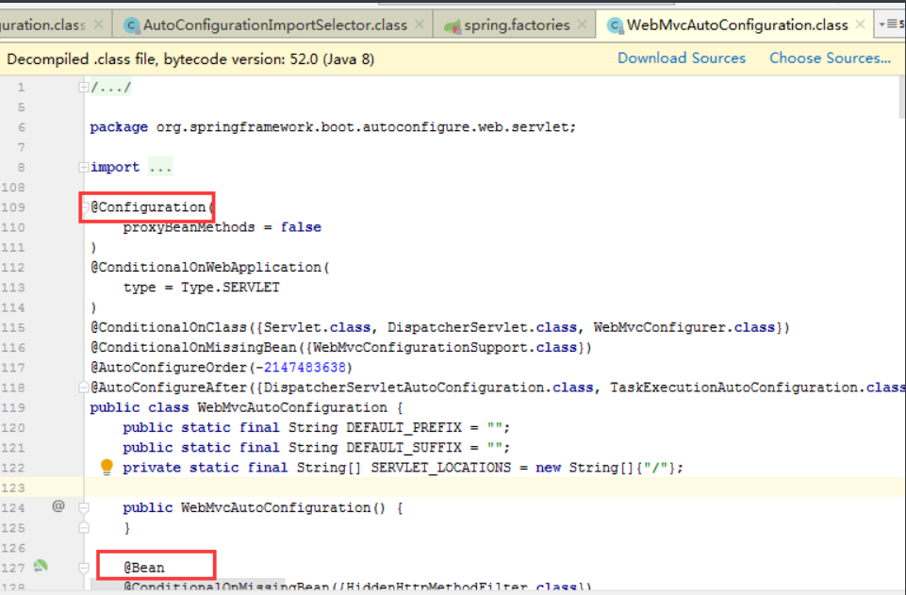Click 'WebMvcConfigurationSupport.class' text
Screen dimensions: 906x595
[x=445, y=348]
